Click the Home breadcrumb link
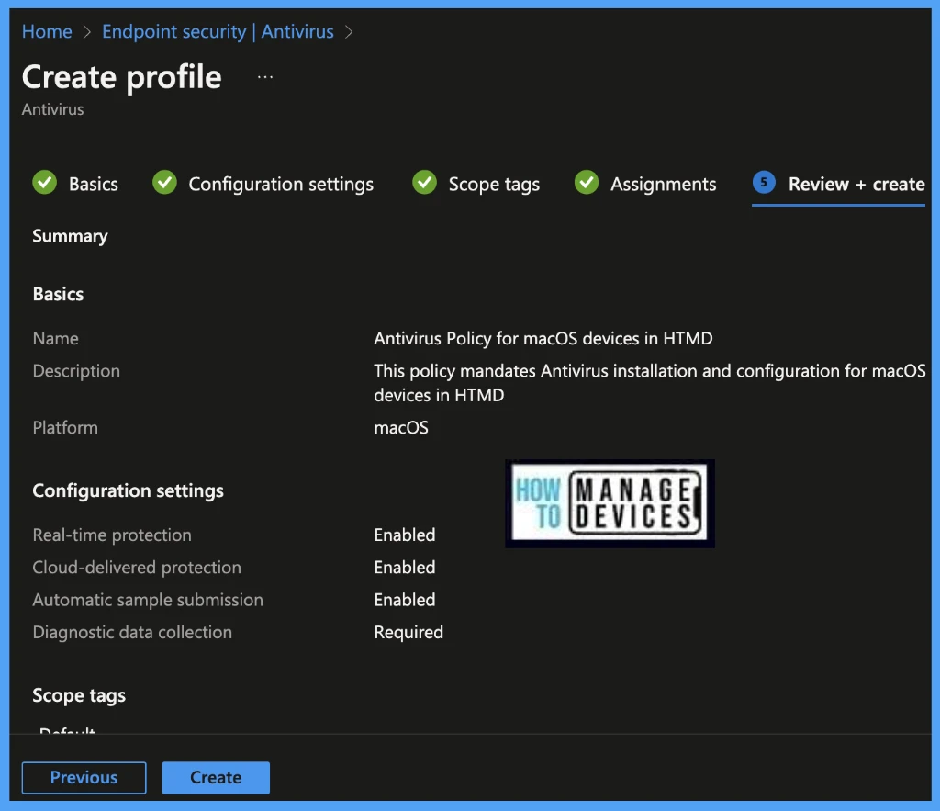This screenshot has height=811, width=940. click(47, 31)
